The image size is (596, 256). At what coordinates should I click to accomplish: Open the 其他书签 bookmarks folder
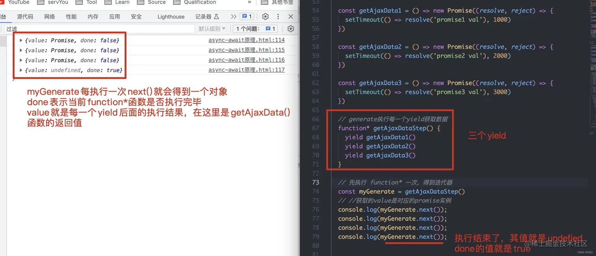coord(278,2)
